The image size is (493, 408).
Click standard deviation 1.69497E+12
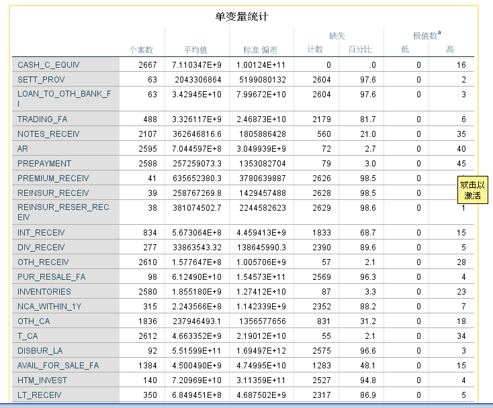tap(261, 350)
